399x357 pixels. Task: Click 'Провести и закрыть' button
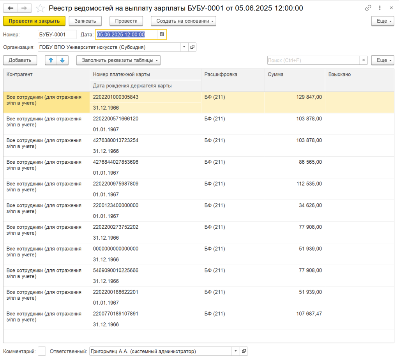[x=34, y=21]
